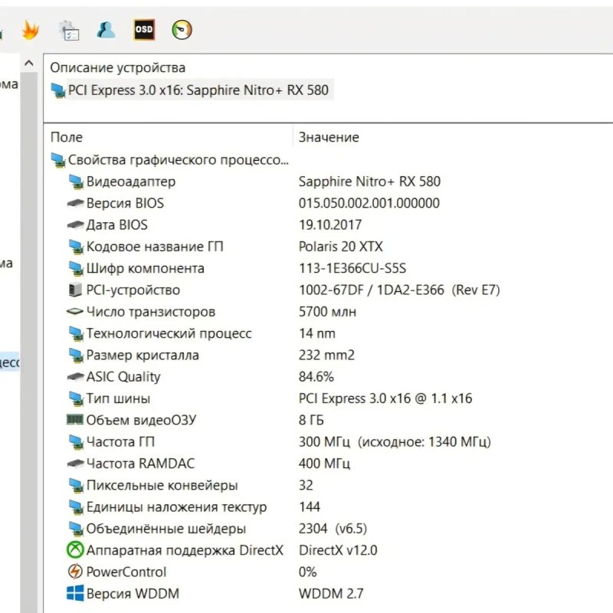Screen dimensions: 613x613
Task: Select Sapphire Nitro+ RX 580 in the Значение column
Action: click(x=369, y=182)
